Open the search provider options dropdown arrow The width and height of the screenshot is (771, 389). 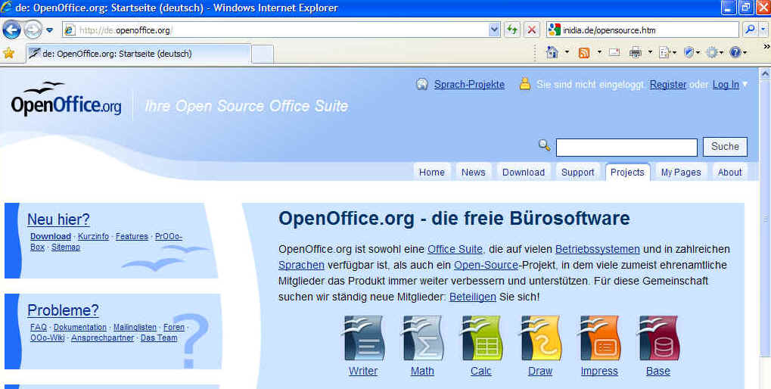click(x=763, y=30)
